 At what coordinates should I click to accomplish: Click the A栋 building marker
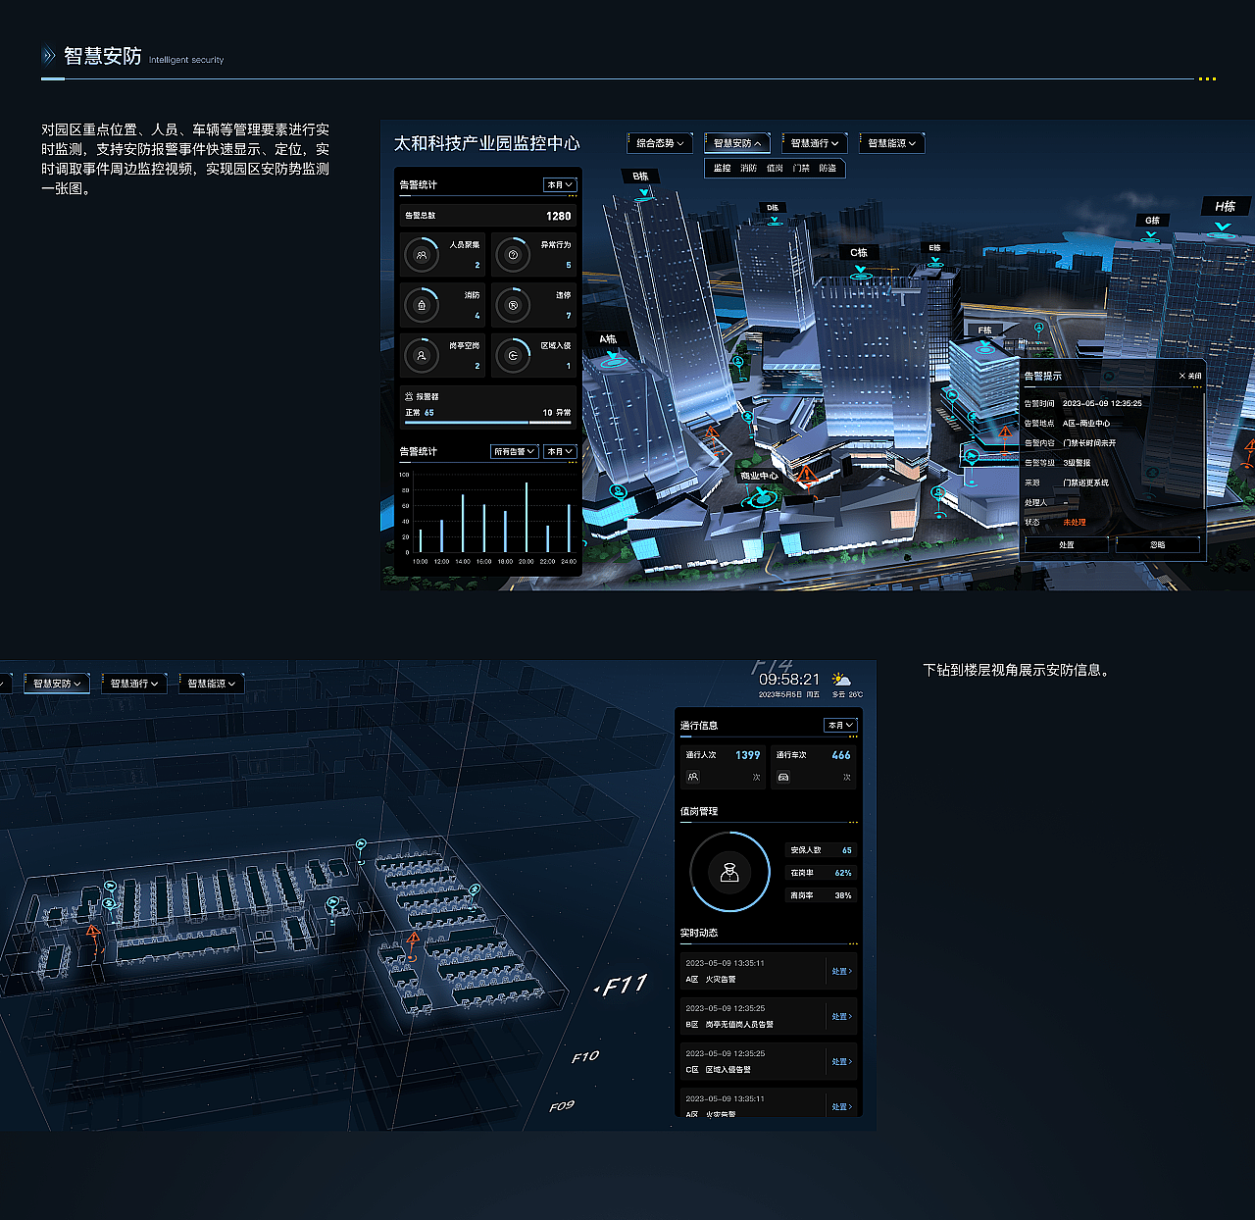[x=609, y=340]
